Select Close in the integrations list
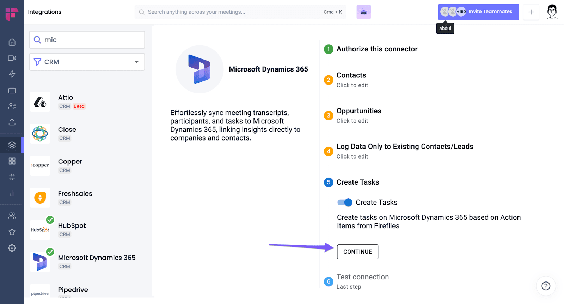This screenshot has width=564, height=304. [x=67, y=130]
